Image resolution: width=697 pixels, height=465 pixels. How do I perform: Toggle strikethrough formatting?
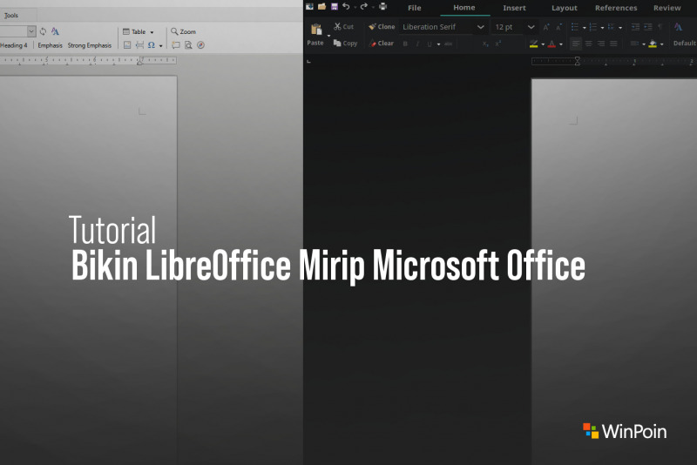[x=448, y=44]
